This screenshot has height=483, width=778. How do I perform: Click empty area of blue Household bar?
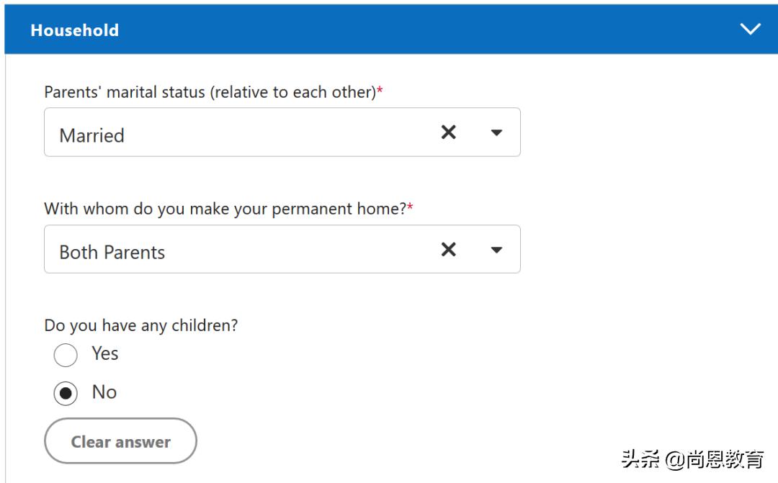[432, 30]
